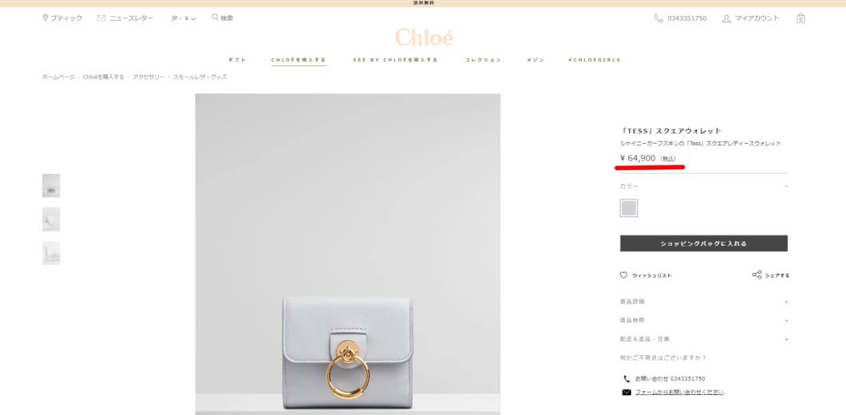Viewport: 846px width, 415px height.
Task: Click the ニュースレター envelope icon
Action: 101,18
